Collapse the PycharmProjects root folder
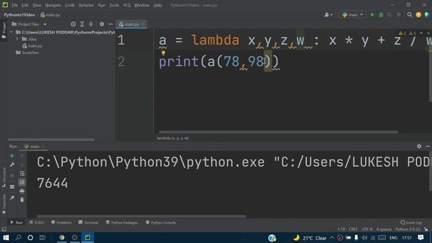The height and width of the screenshot is (243, 432). 11,32
